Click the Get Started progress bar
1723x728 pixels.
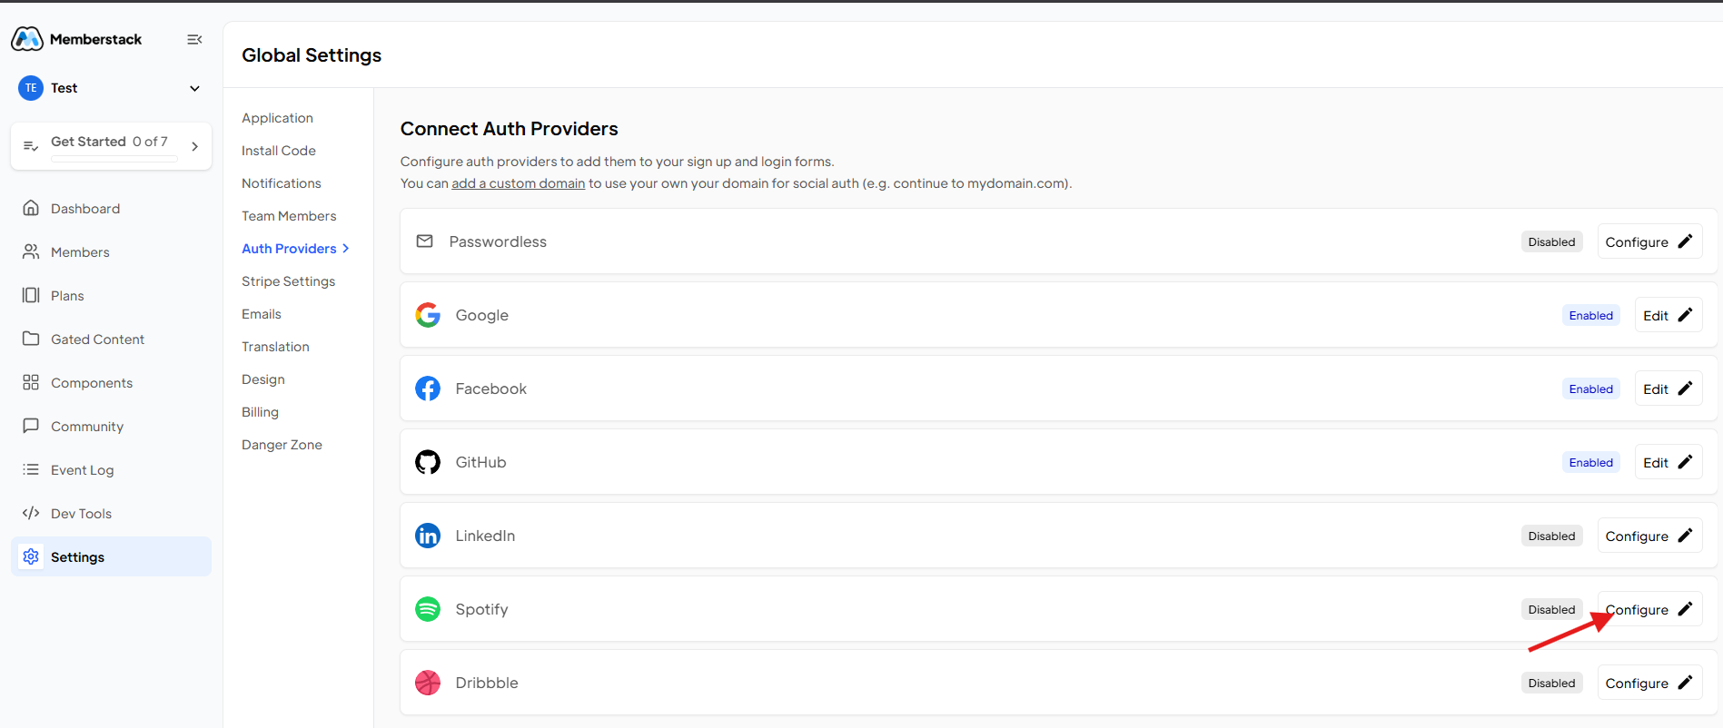(x=114, y=159)
